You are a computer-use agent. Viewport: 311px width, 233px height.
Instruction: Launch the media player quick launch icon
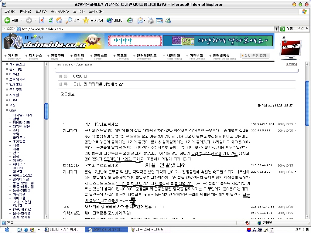pos(32,230)
